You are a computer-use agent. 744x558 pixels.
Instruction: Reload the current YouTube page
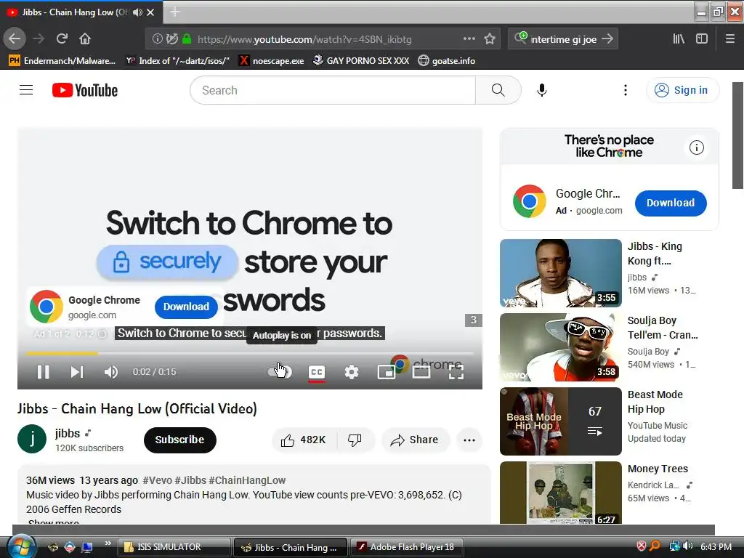(x=62, y=39)
